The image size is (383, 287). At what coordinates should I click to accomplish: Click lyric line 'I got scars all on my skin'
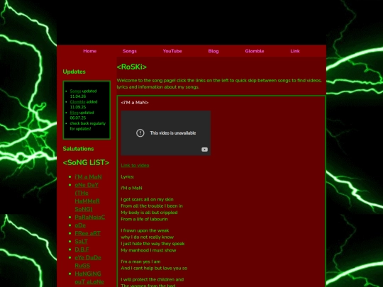click(147, 199)
